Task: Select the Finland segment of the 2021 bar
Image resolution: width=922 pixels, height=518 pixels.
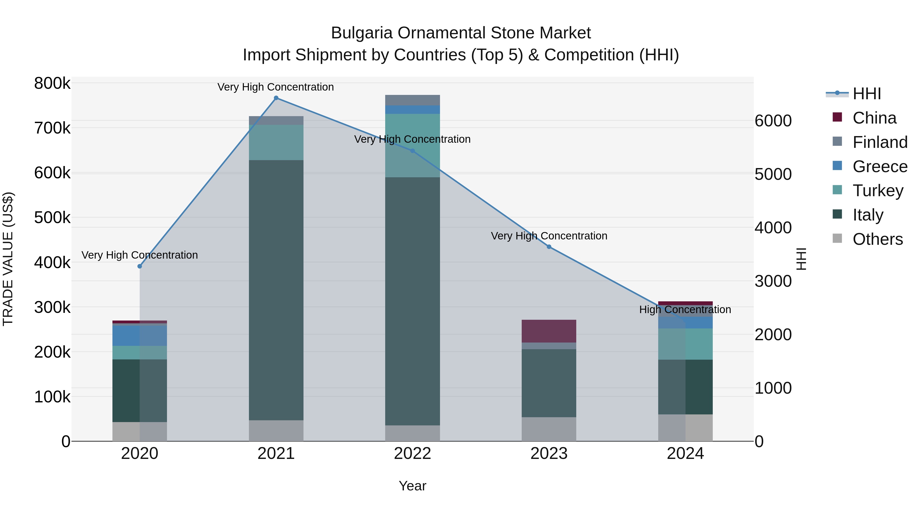Action: 276,120
